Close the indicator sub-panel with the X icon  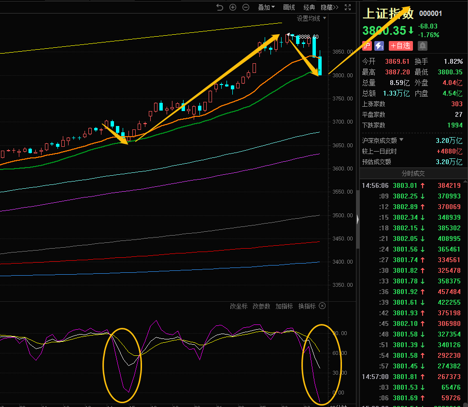point(323,306)
